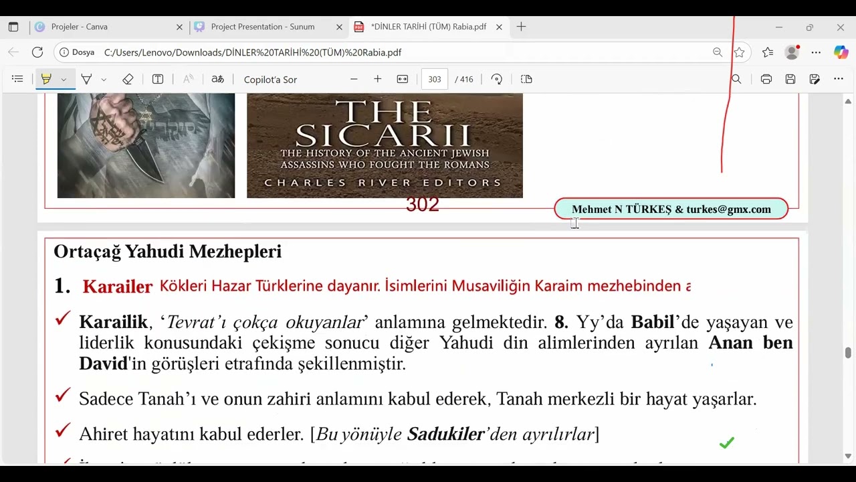Select the Draw pen tool
The image size is (856, 482).
pyautogui.click(x=86, y=79)
